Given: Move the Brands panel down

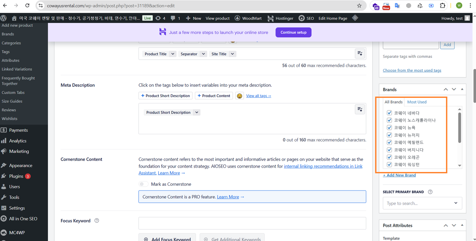Looking at the screenshot, I should click(454, 89).
